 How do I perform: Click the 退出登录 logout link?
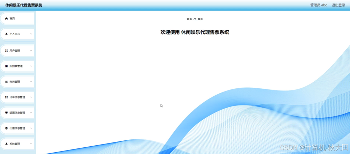[338, 5]
